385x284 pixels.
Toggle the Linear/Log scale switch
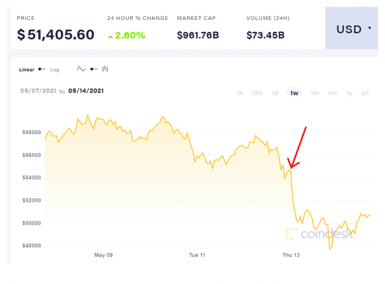point(42,70)
